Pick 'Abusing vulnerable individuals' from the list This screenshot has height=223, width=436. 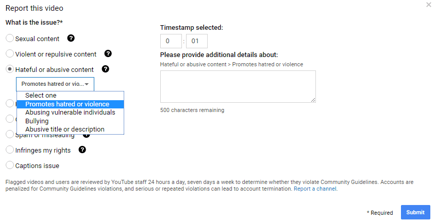coord(70,113)
